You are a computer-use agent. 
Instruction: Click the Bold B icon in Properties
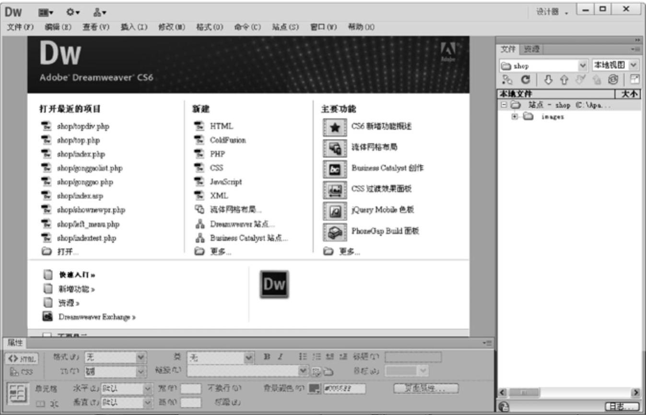coord(266,357)
